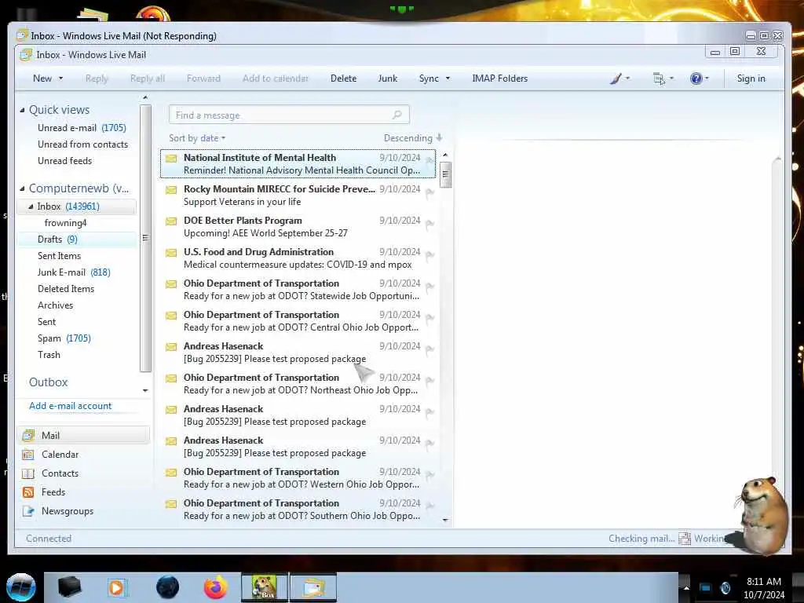Screen dimensions: 804x603
Task: Open the orange Feeds icon
Action: (x=28, y=492)
